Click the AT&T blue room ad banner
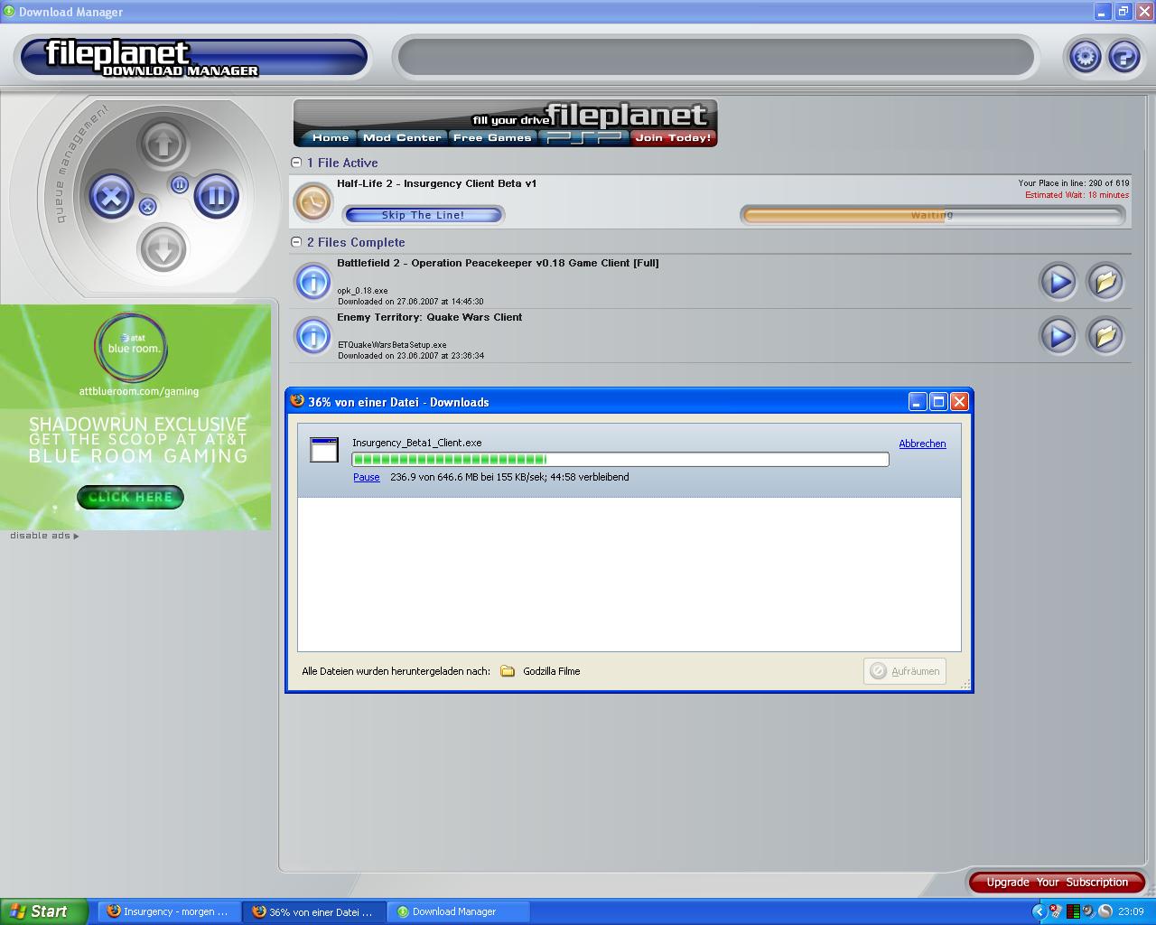Screen dimensions: 1156x925 (x=135, y=417)
